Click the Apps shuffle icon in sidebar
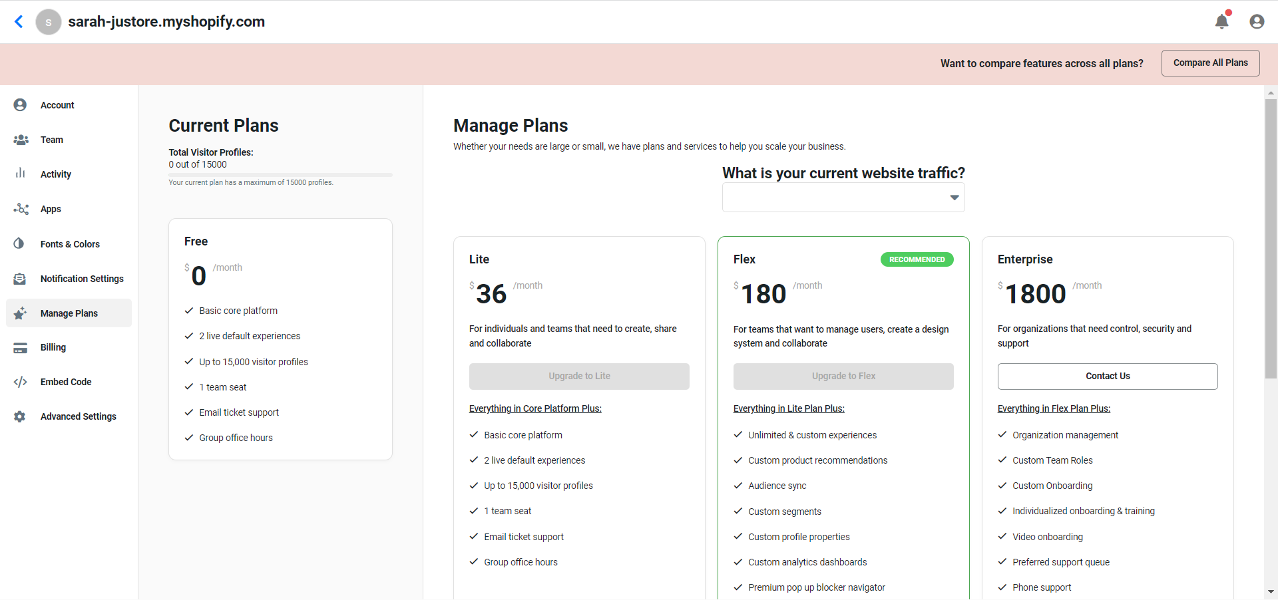 [x=19, y=209]
